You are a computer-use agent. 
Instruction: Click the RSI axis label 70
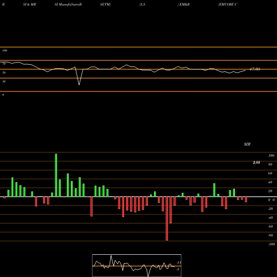(4, 64)
